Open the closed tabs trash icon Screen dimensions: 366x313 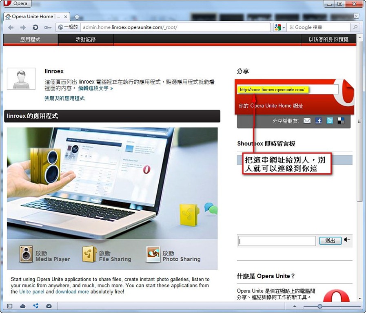click(x=356, y=16)
